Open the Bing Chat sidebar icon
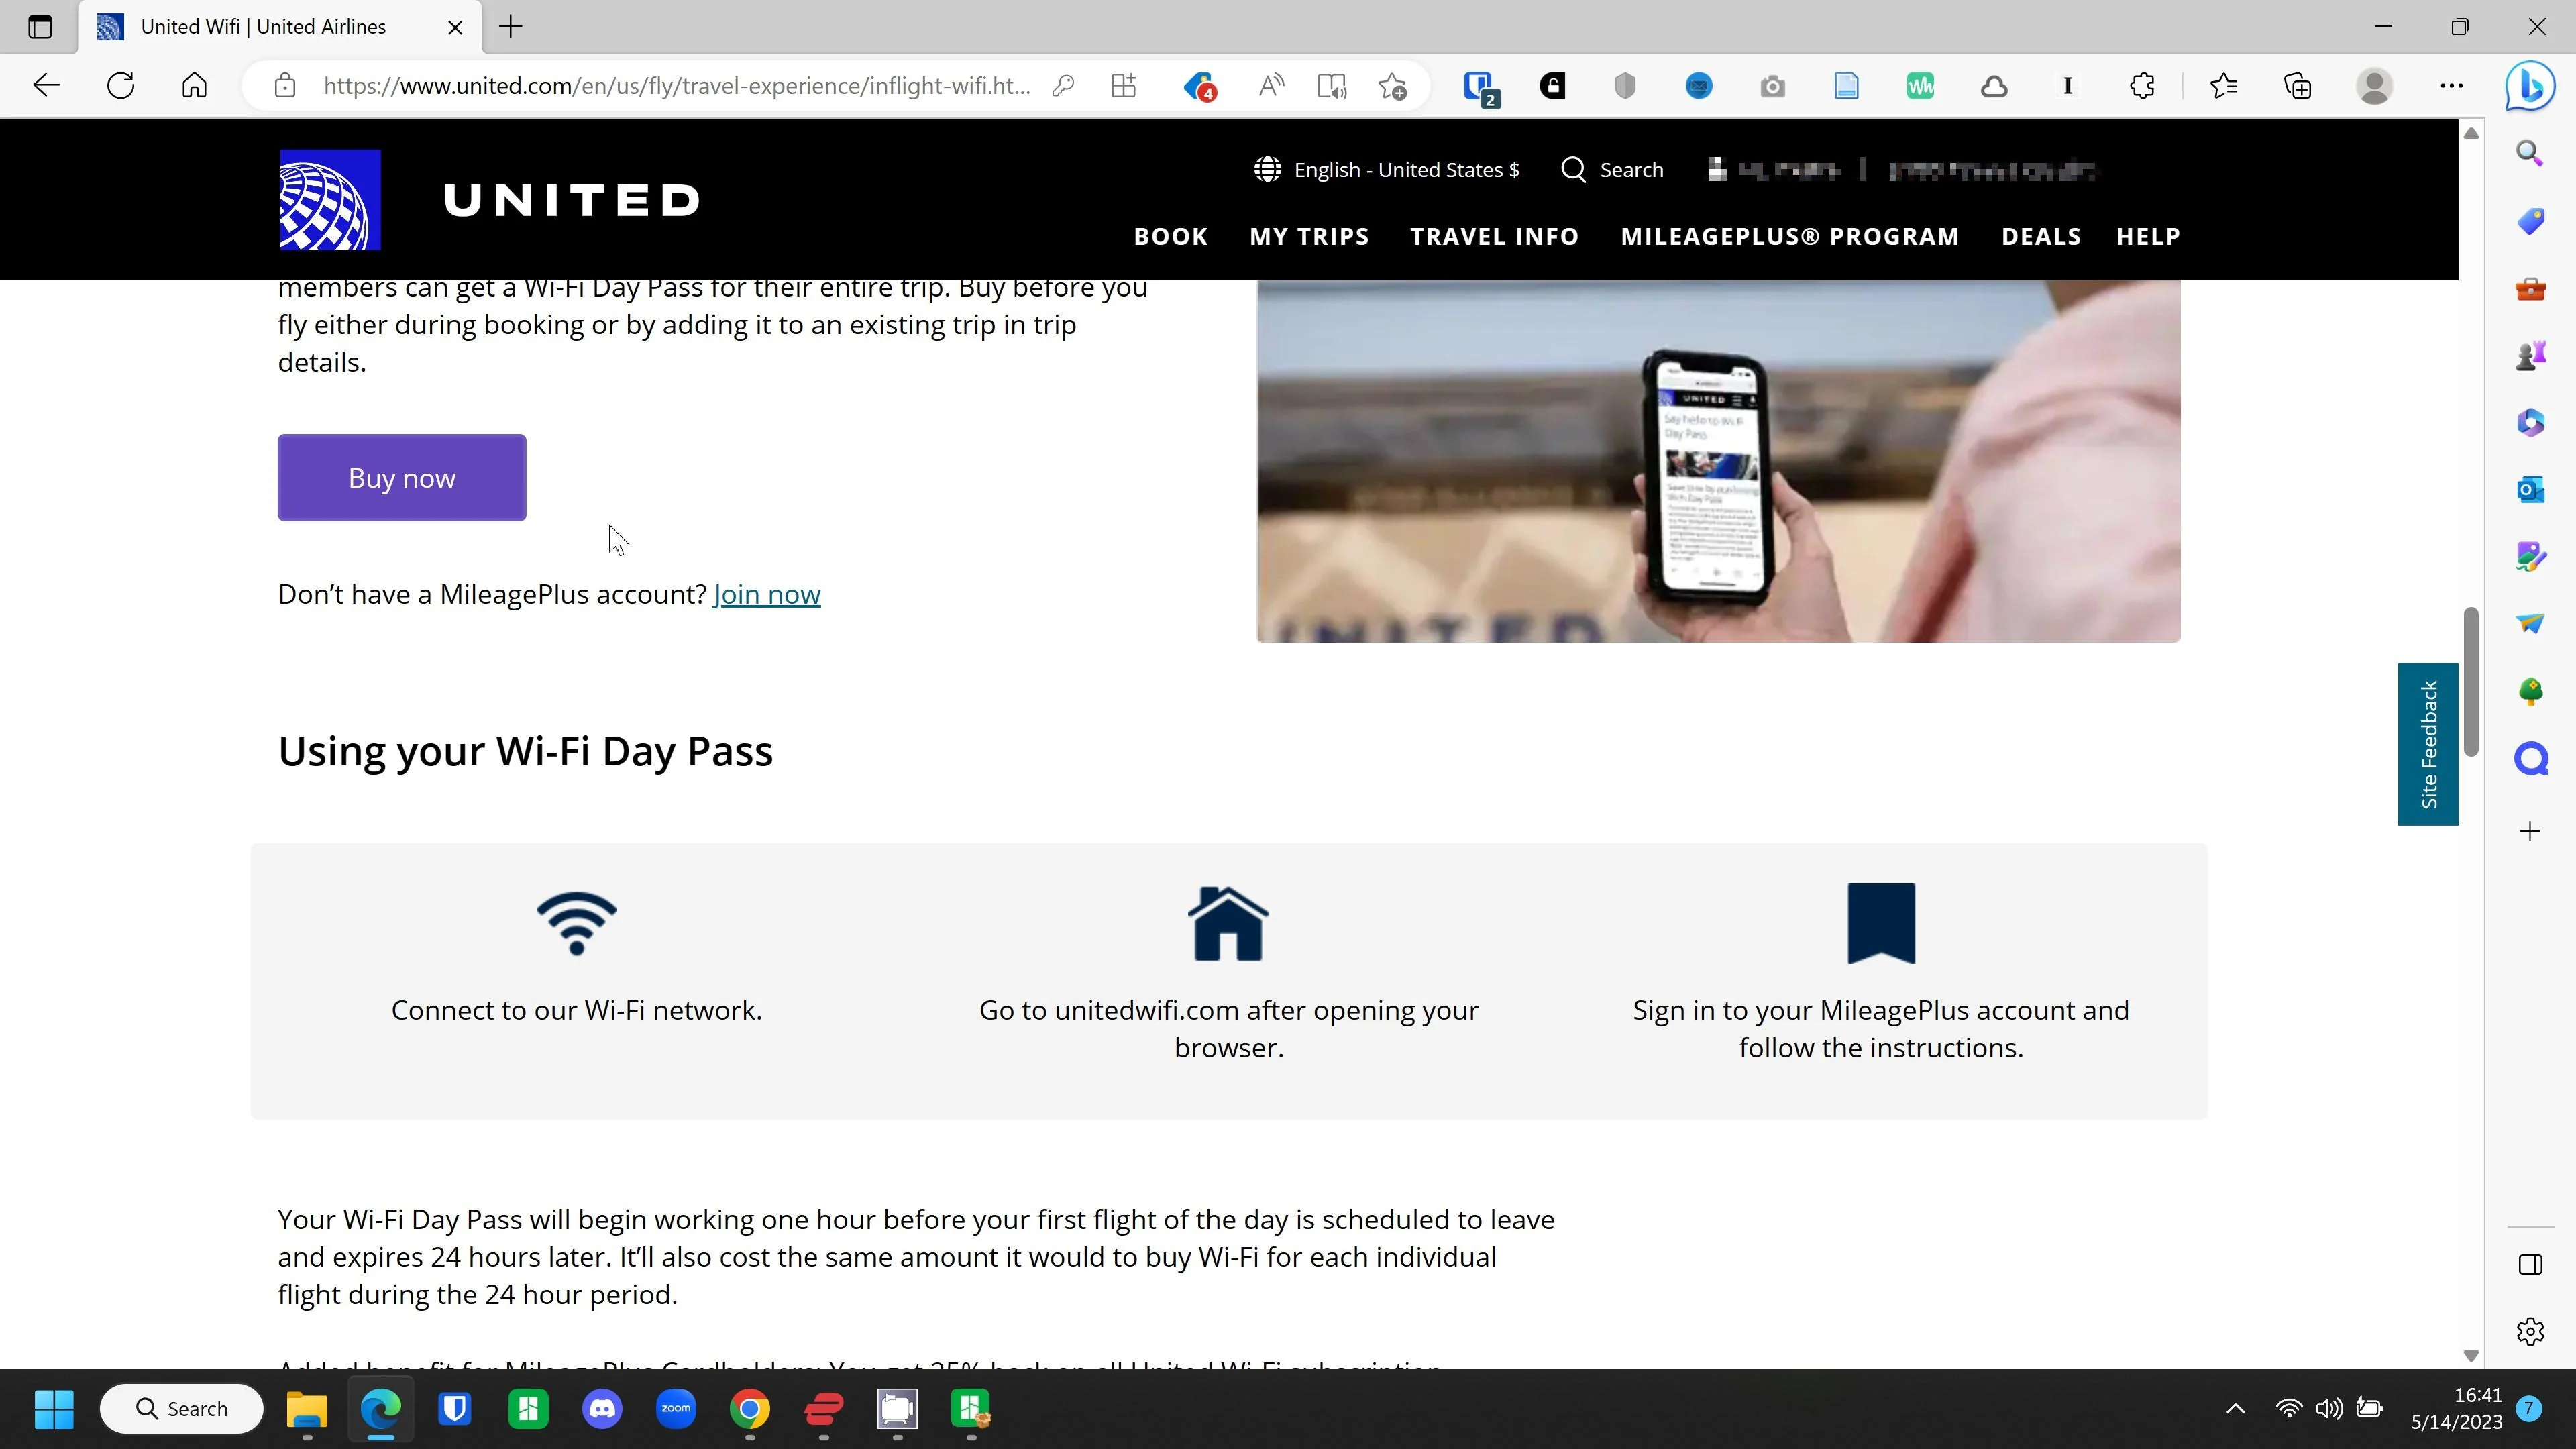This screenshot has width=2576, height=1449. 2529,86
